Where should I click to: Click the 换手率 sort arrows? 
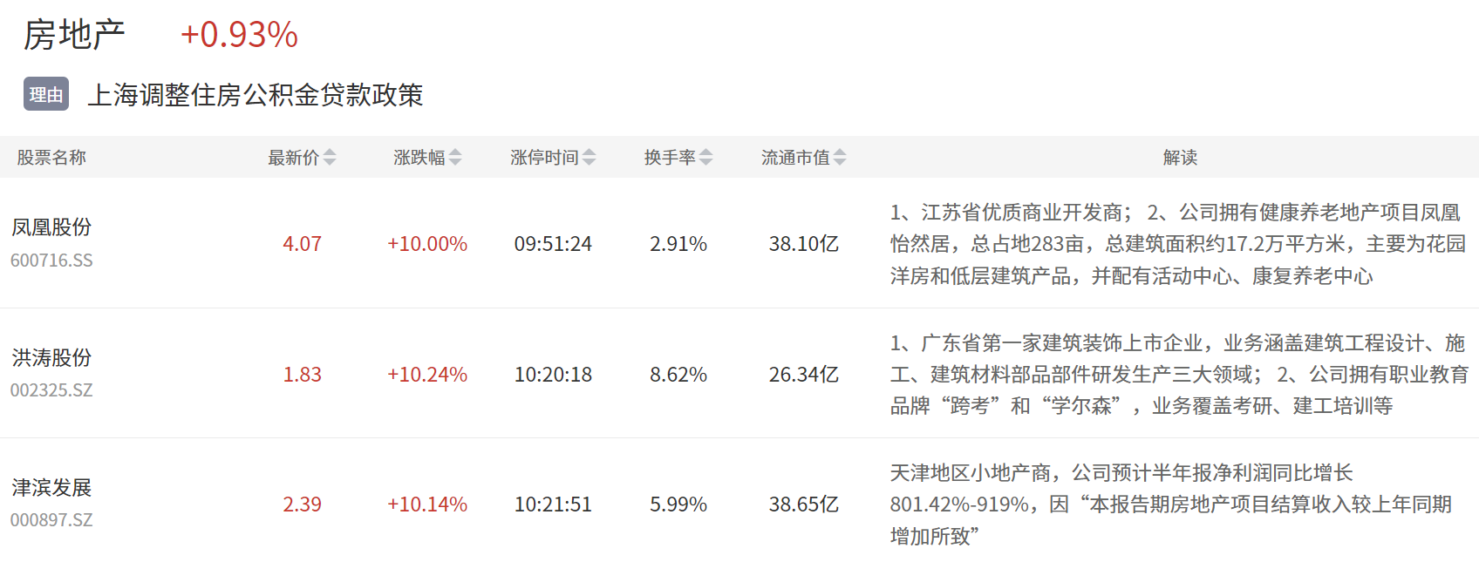(706, 158)
